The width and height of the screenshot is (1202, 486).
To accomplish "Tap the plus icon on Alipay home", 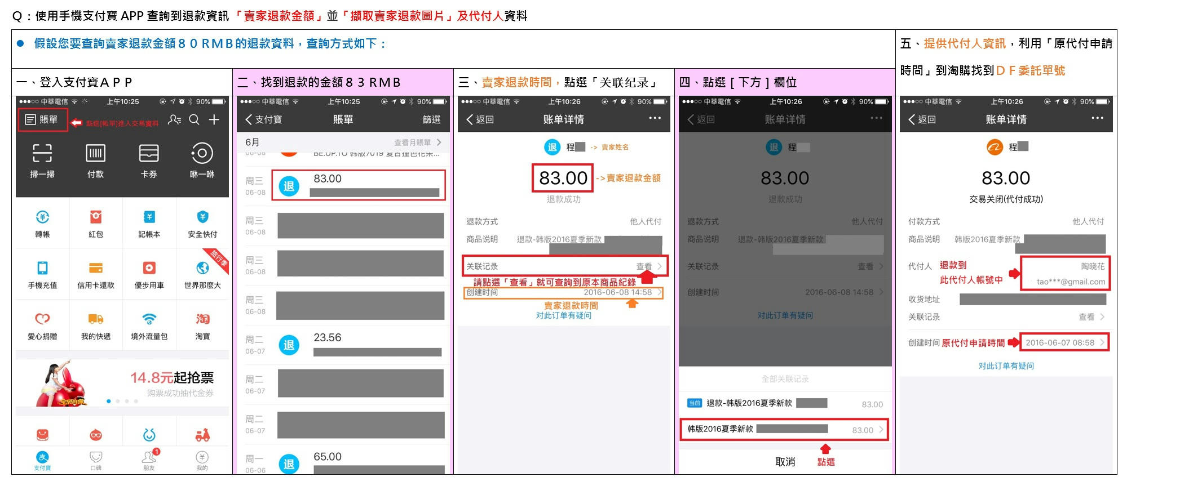I will click(x=214, y=119).
